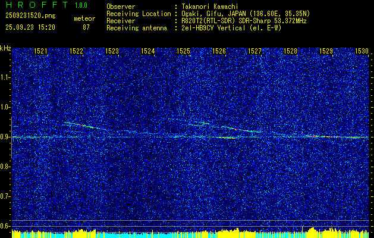The width and height of the screenshot is (374, 238).
Task: Click time marker 1527
Action: coord(254,51)
